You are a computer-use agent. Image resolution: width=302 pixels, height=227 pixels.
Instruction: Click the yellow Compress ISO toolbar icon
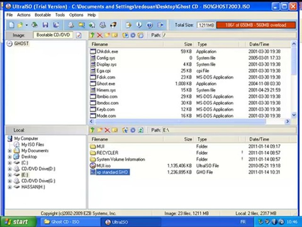pyautogui.click(x=81, y=25)
